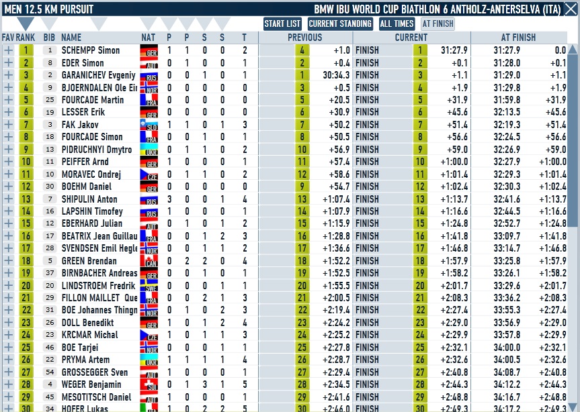
Task: Sort by first prone shooting triangle
Action: 169,24
